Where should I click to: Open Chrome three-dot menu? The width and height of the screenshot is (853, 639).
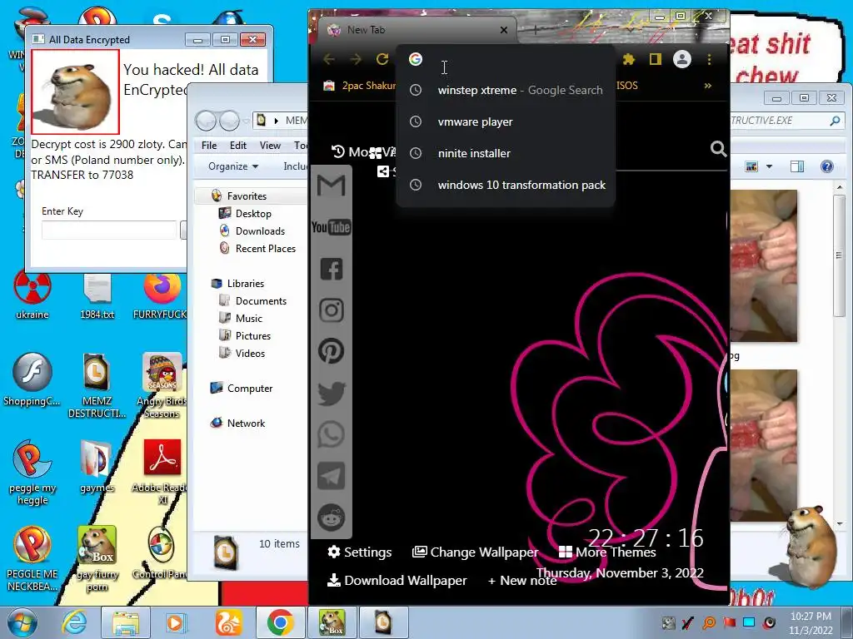709,59
